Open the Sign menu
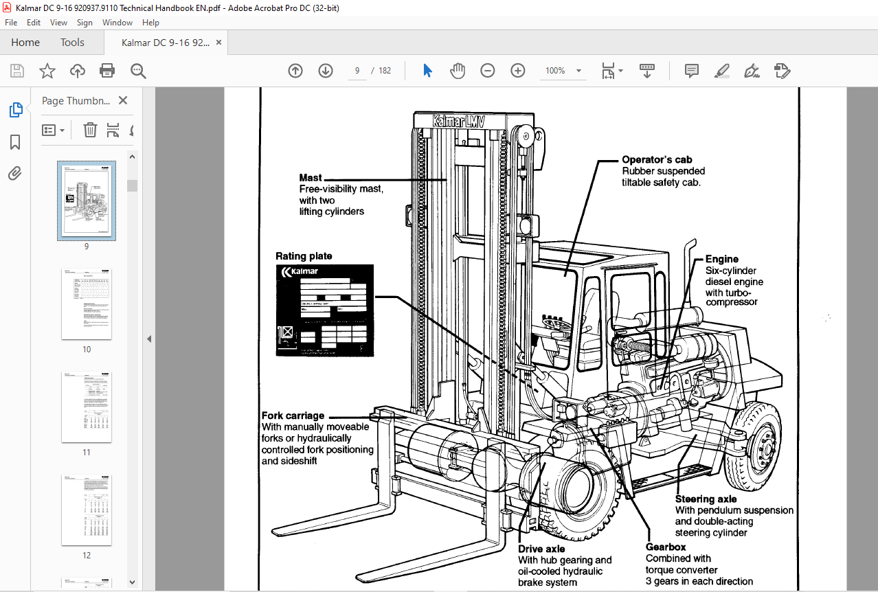 (x=85, y=23)
